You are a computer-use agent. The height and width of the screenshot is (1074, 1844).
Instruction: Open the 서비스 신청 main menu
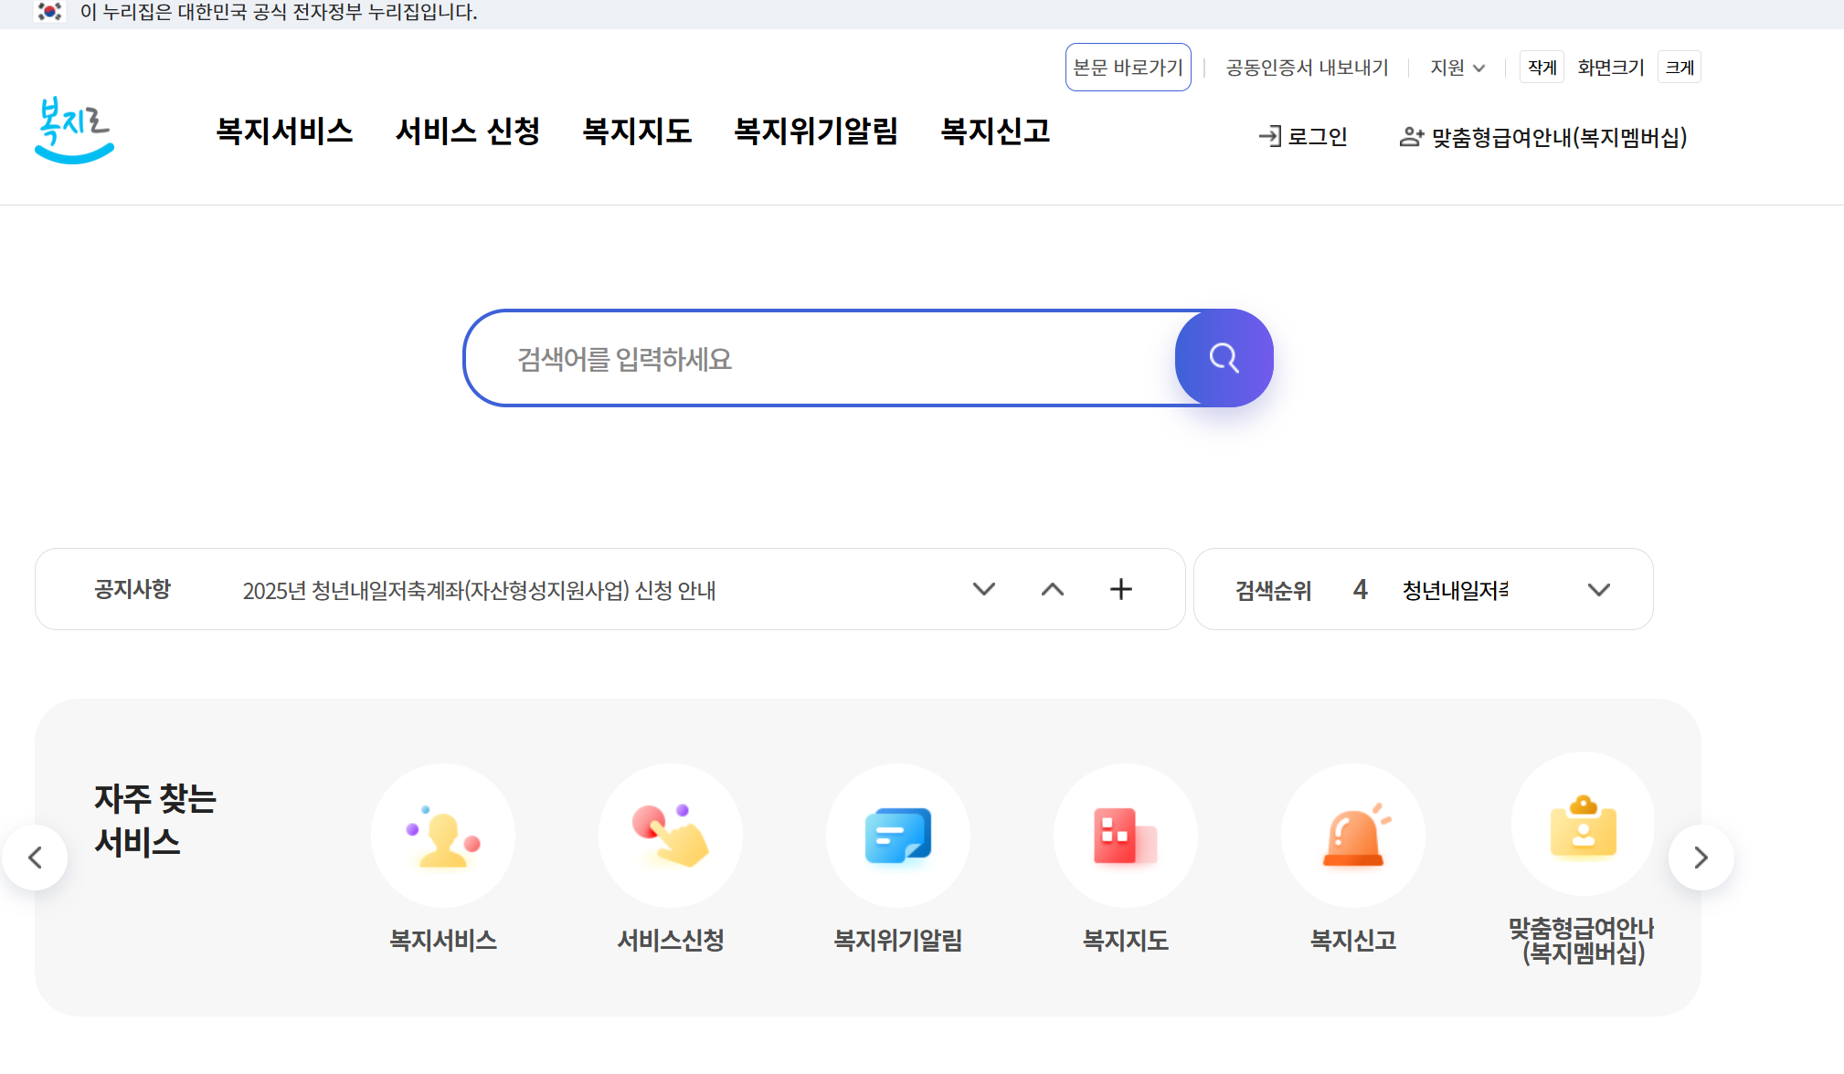coord(468,132)
